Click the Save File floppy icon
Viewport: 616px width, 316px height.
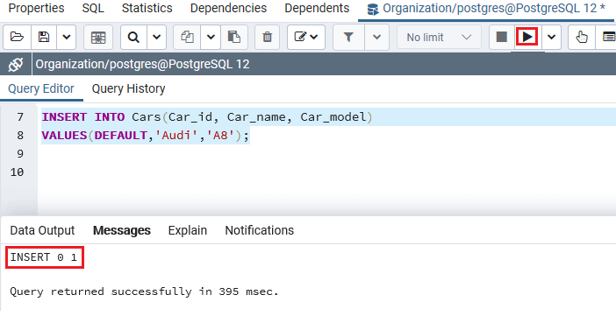coord(44,38)
